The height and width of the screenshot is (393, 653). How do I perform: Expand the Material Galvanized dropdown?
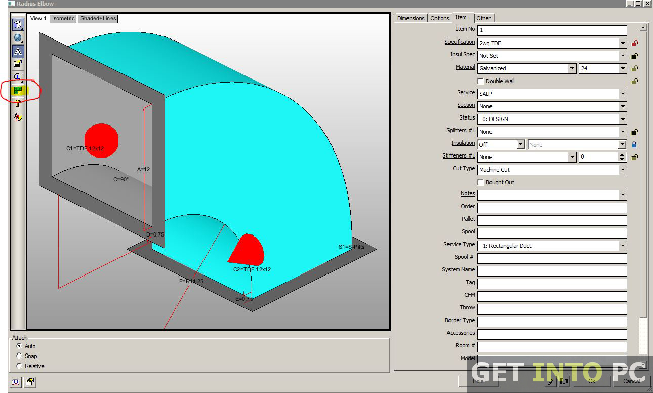point(572,68)
